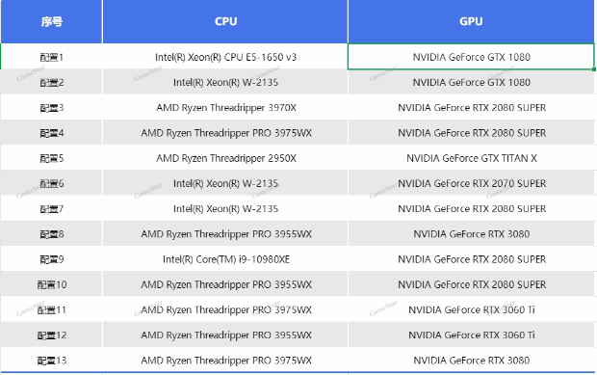Select the Core i9-10980XE cell
597x375 pixels.
[x=225, y=259]
